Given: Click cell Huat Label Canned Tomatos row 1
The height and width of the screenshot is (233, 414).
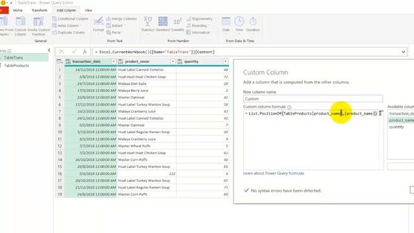Looking at the screenshot, I should pos(147,70).
